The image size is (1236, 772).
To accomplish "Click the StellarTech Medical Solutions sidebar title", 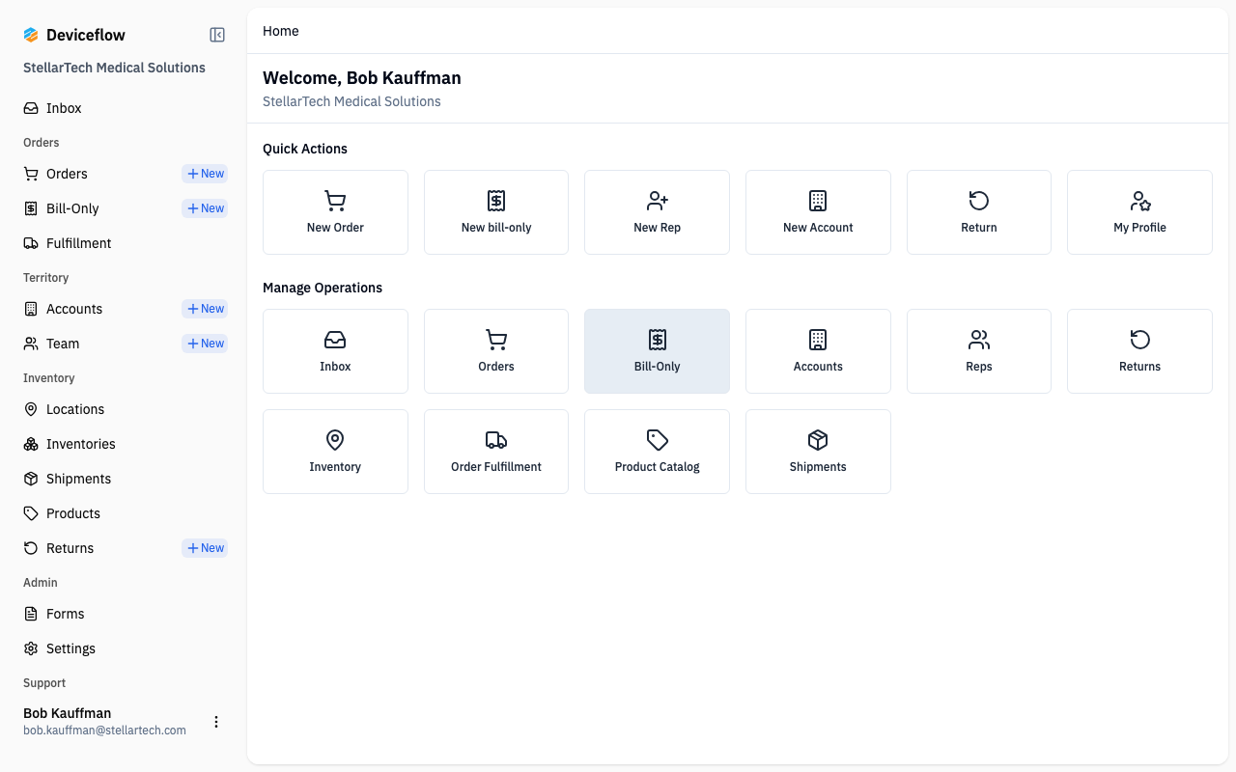I will pos(114,68).
